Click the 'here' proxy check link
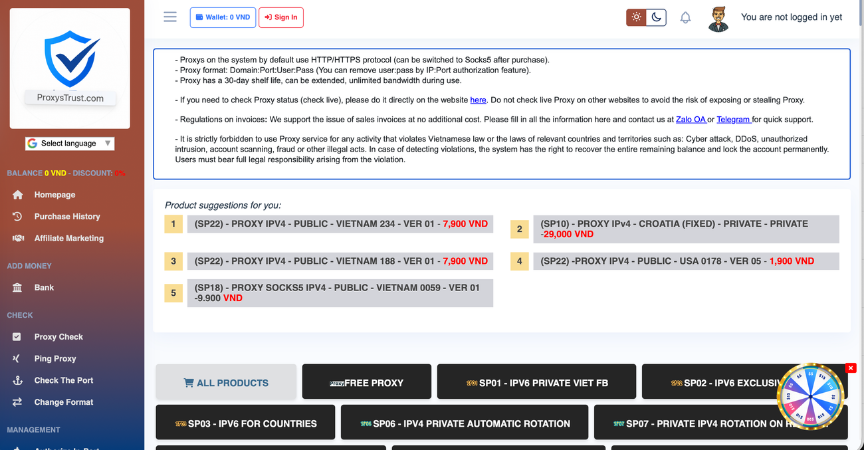The width and height of the screenshot is (864, 450). [x=478, y=100]
